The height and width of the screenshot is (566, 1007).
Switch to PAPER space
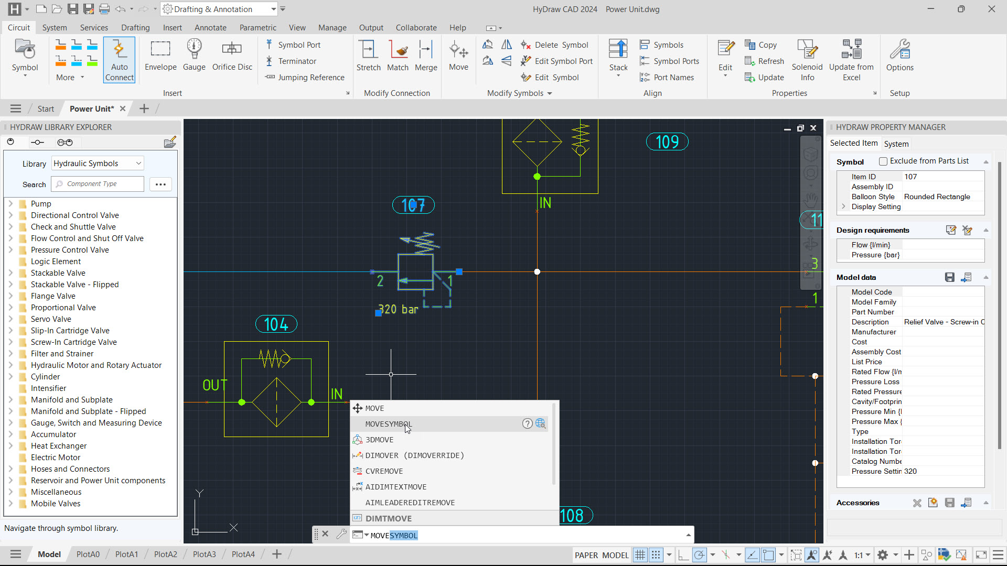586,555
